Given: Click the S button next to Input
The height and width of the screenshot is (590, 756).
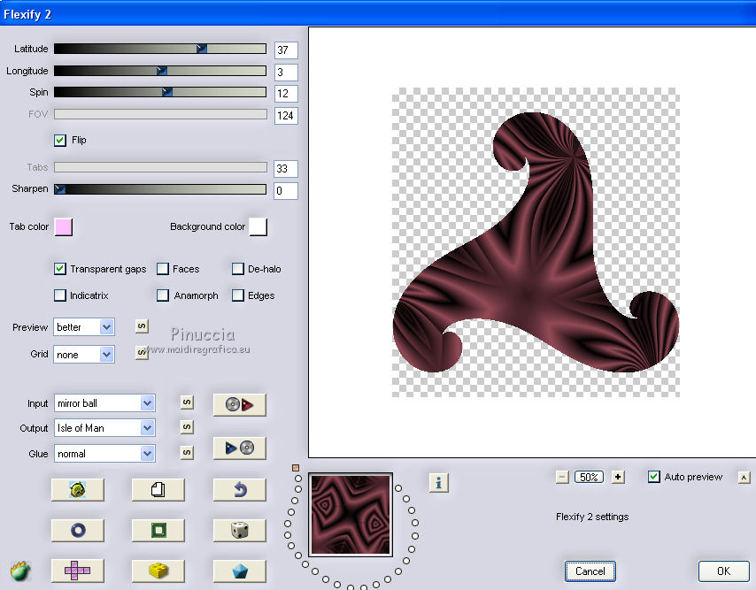Looking at the screenshot, I should tap(187, 402).
